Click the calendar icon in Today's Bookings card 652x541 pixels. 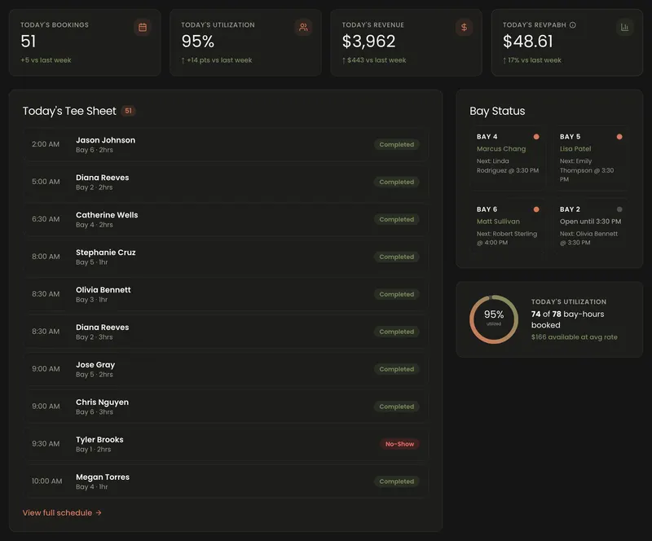(143, 28)
